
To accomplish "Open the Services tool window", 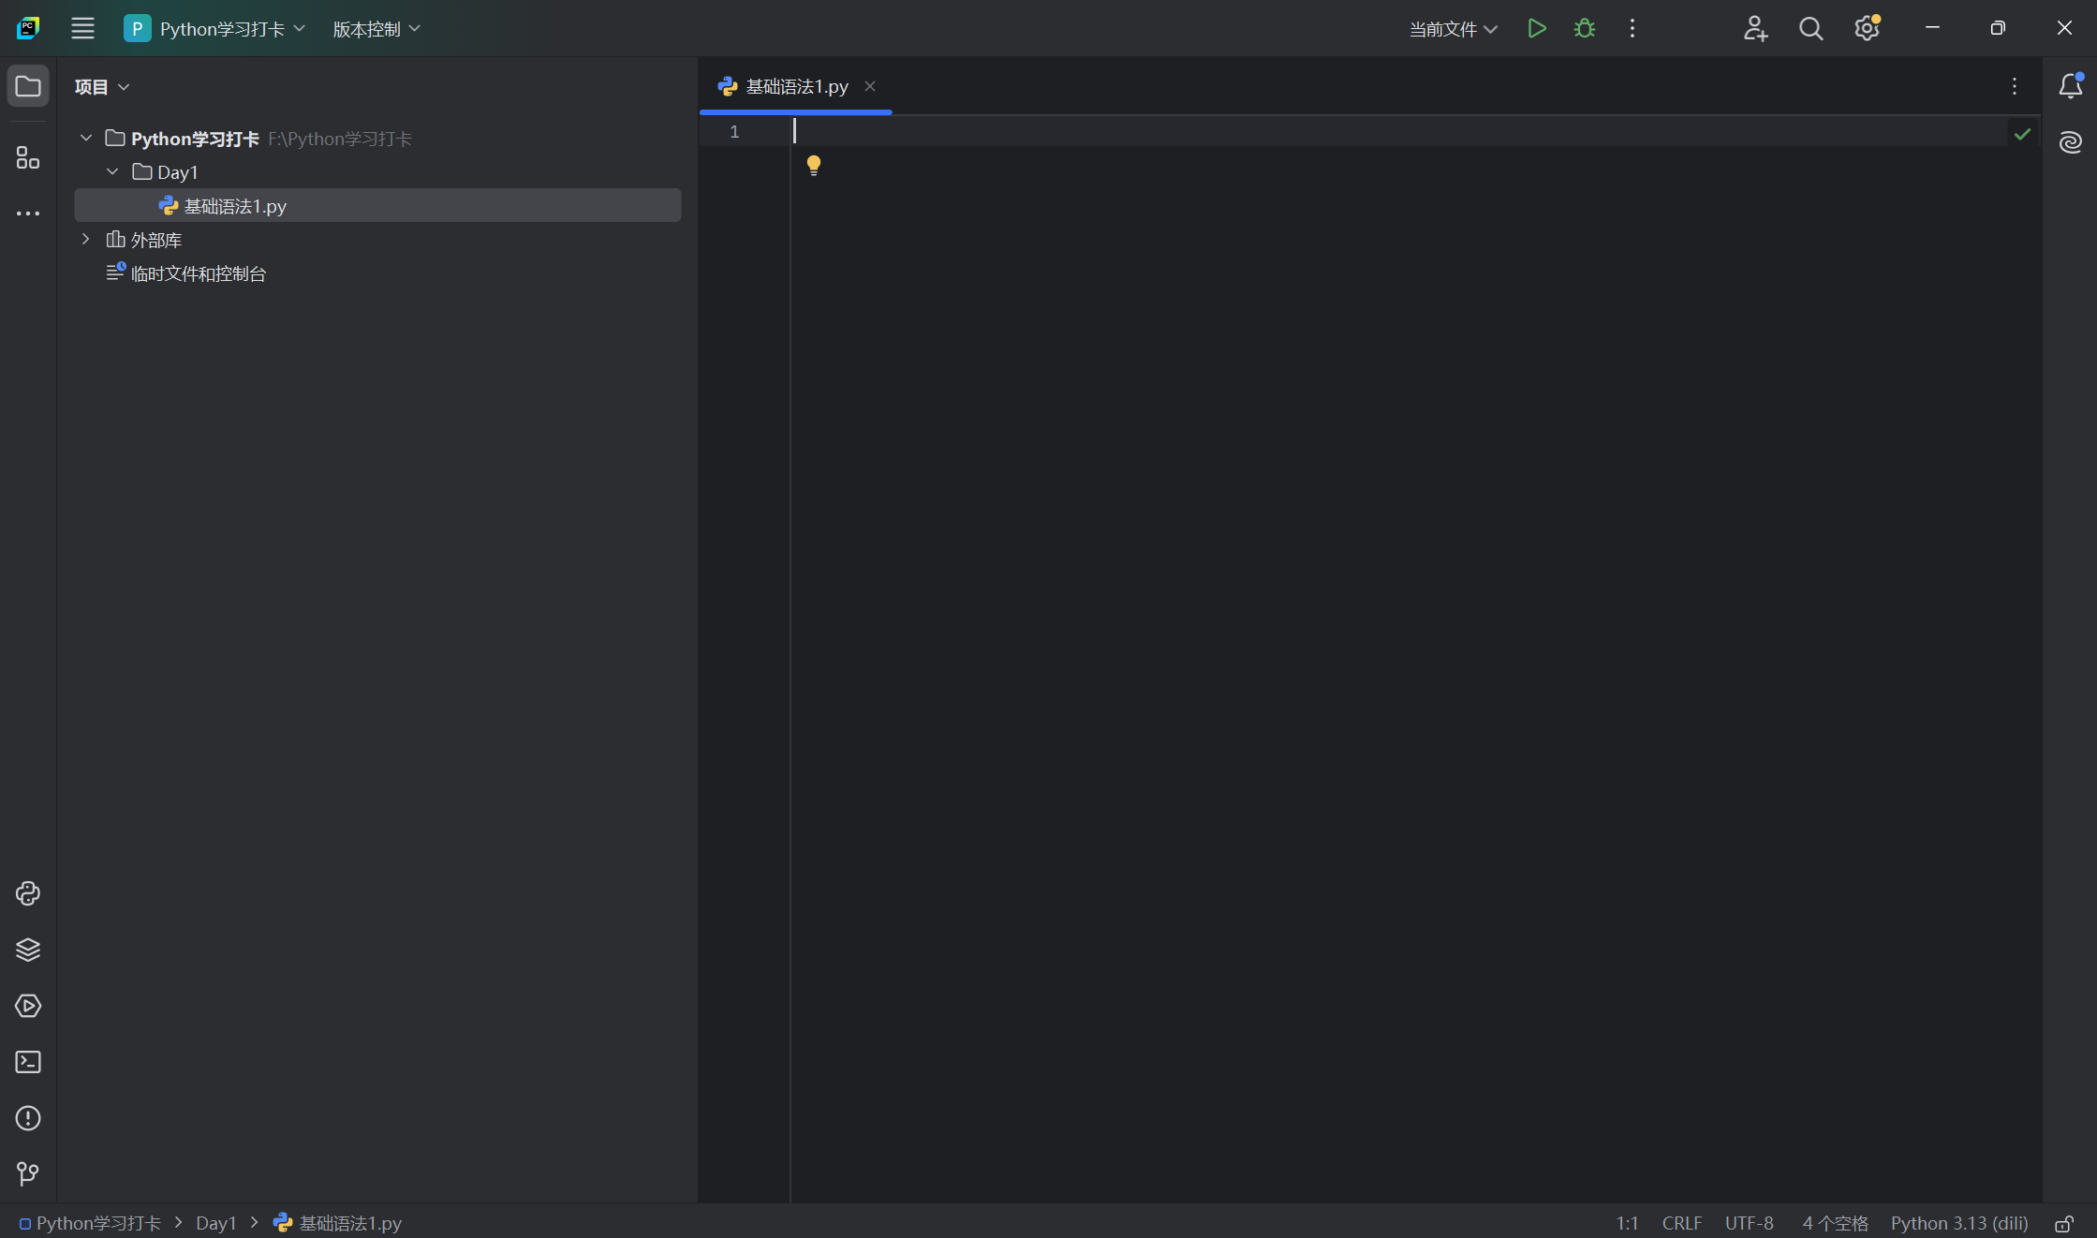I will pyautogui.click(x=28, y=1006).
